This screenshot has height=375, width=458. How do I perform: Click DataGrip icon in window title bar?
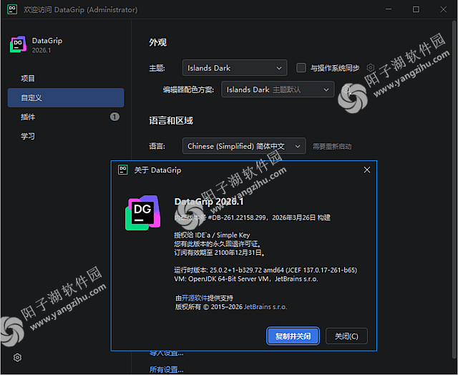pos(12,9)
